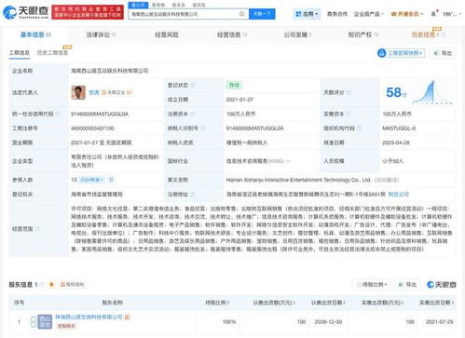
Task: Clear the search box with the X icon
Action: 241,14
